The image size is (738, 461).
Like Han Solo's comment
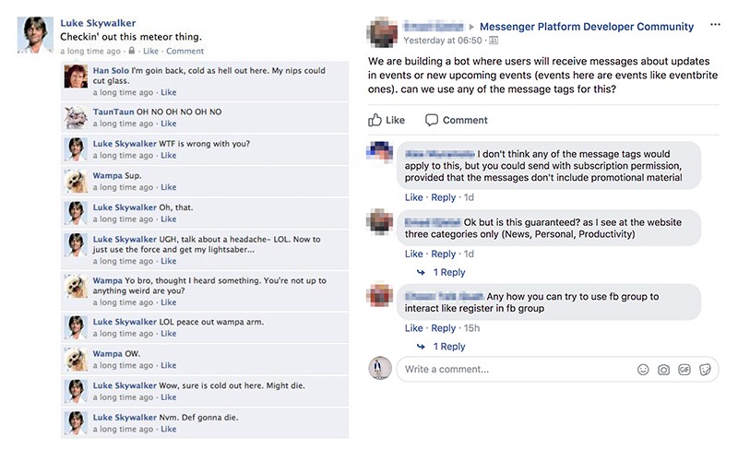click(x=168, y=92)
